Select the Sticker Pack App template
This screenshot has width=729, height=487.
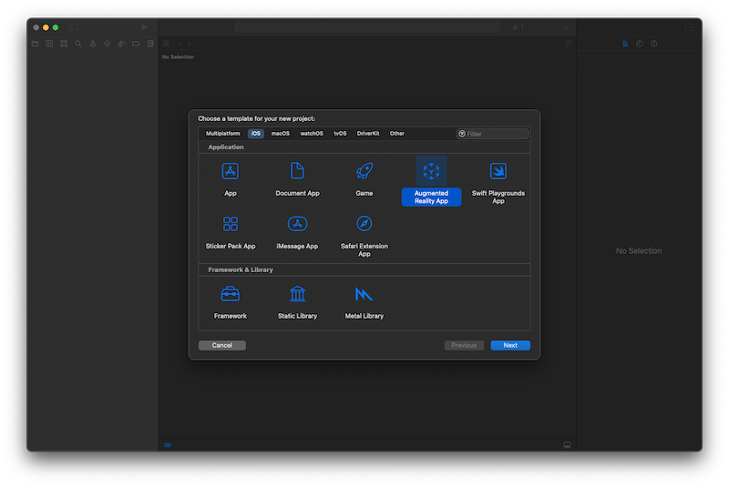coord(231,233)
